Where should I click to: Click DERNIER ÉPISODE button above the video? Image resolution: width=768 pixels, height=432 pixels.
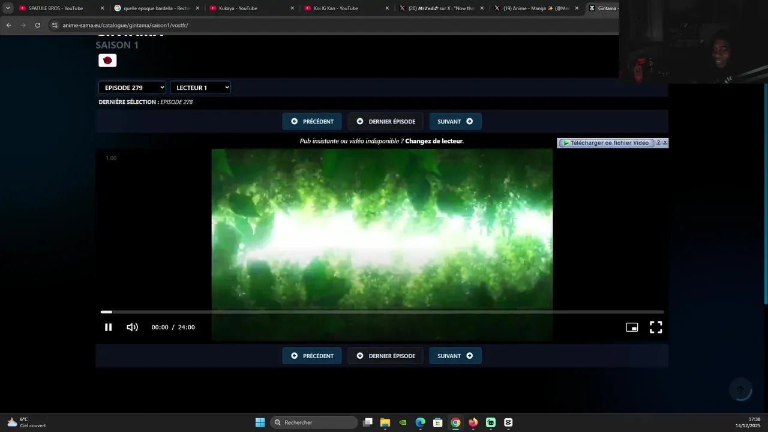click(385, 121)
